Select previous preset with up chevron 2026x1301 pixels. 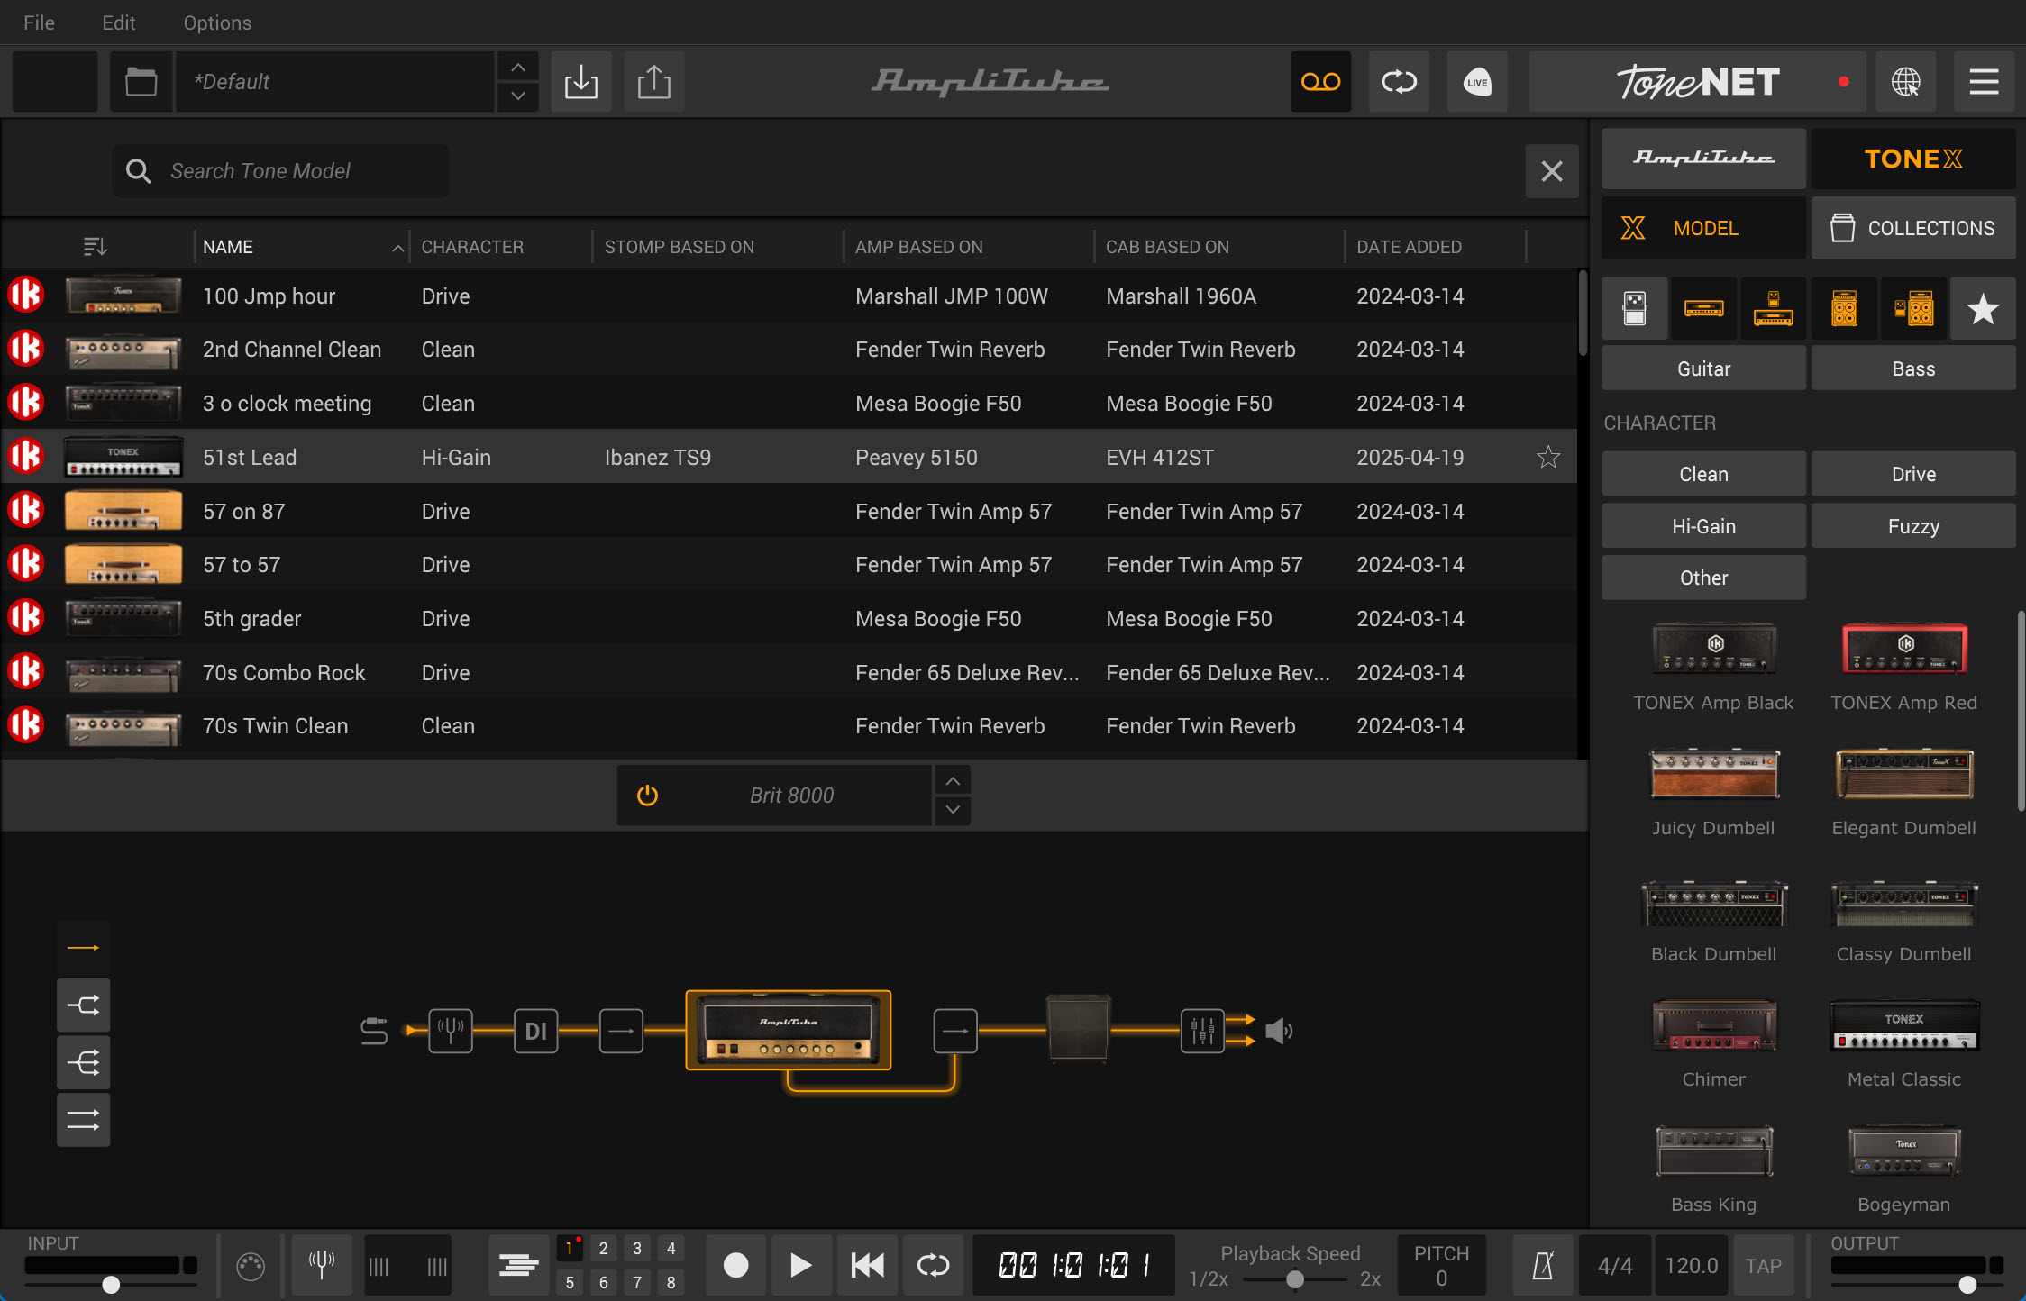[517, 68]
